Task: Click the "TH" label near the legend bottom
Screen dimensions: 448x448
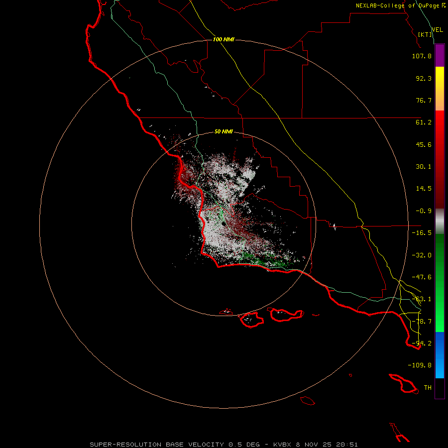Action: point(428,388)
